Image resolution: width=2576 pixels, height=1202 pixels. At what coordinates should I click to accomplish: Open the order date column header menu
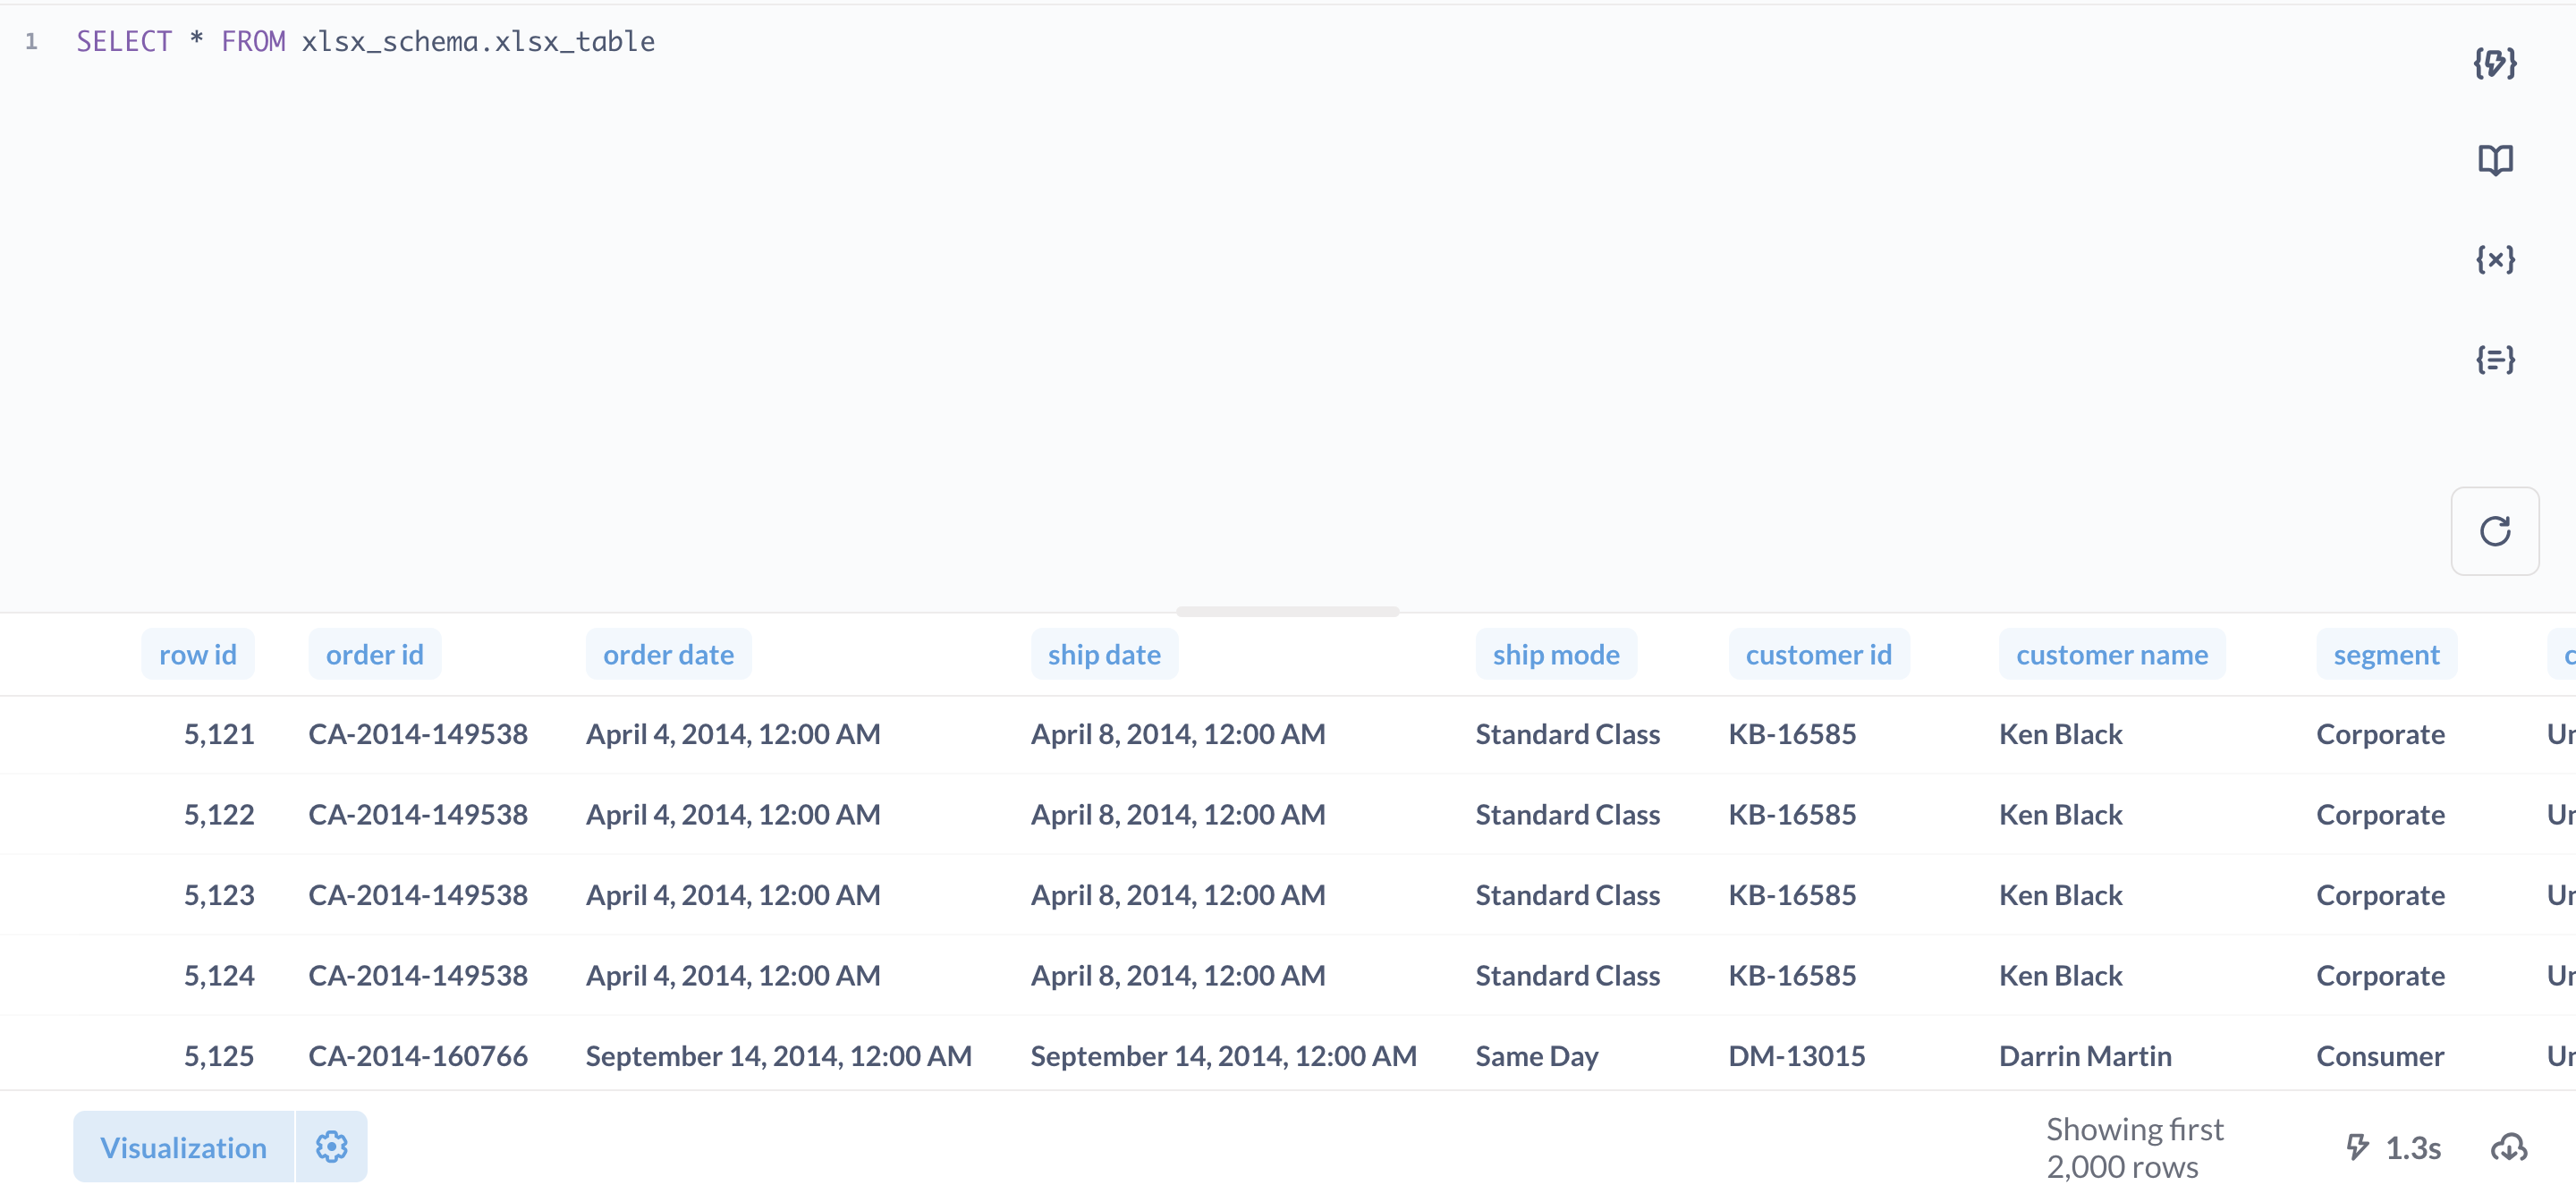(668, 655)
